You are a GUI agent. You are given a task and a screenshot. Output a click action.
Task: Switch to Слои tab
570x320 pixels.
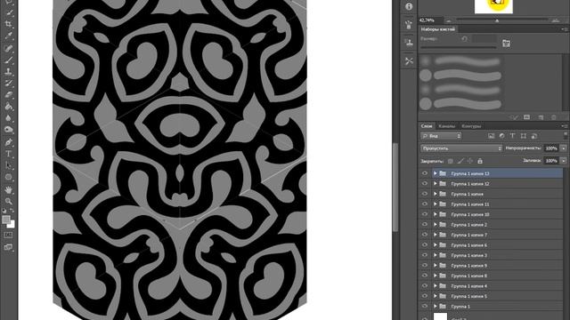tap(427, 126)
